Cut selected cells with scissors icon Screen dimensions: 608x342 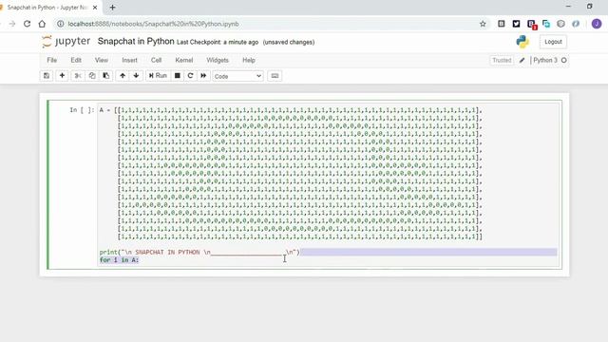[78, 76]
